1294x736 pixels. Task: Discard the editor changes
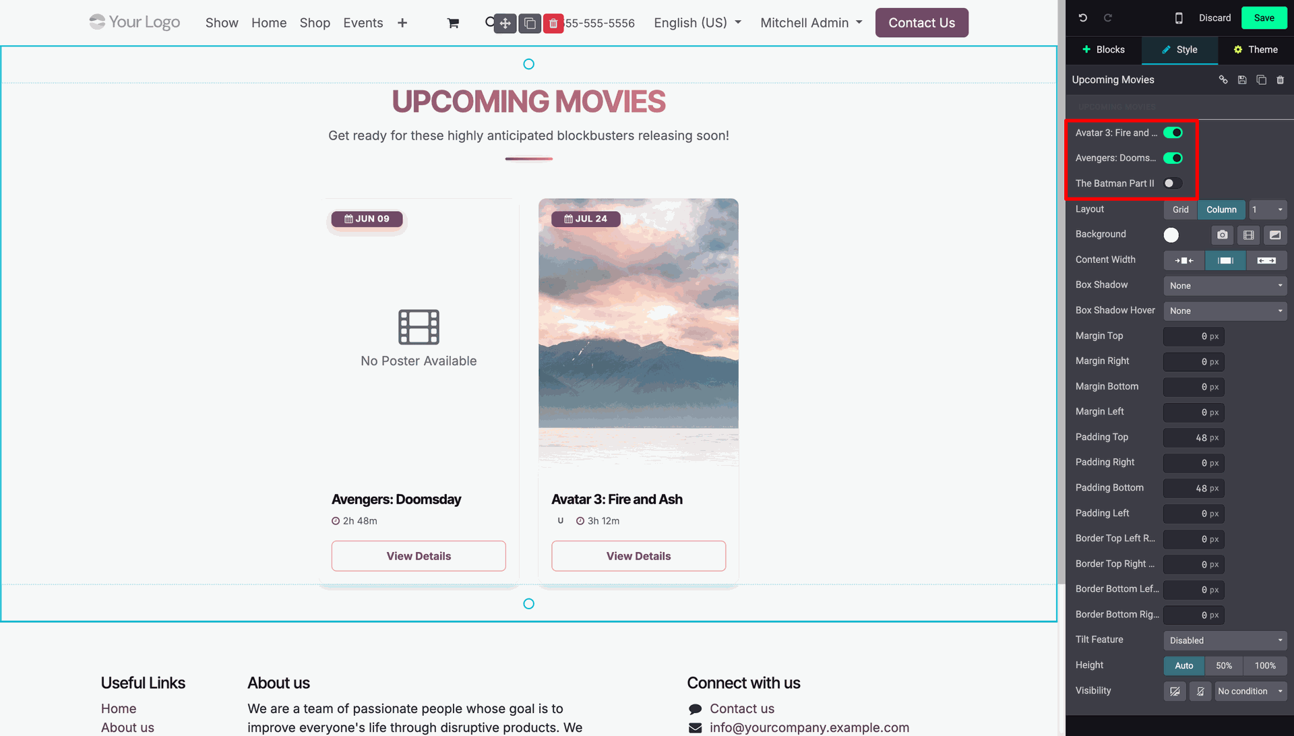[x=1214, y=18]
